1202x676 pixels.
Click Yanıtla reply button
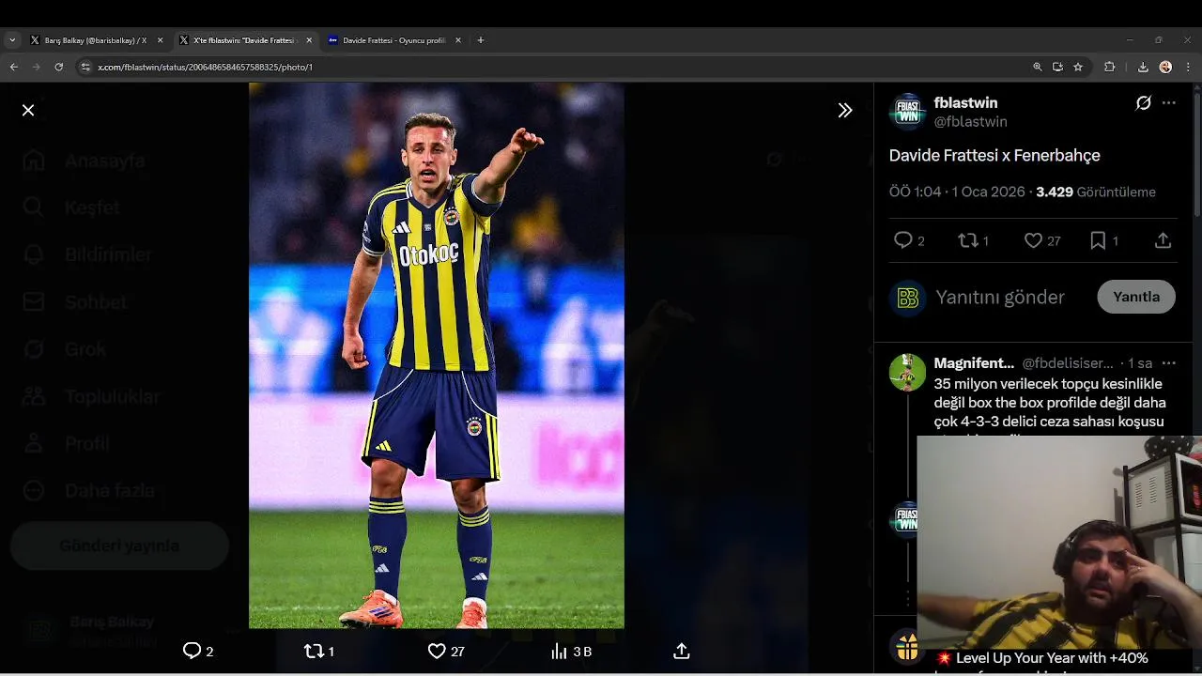(1136, 297)
